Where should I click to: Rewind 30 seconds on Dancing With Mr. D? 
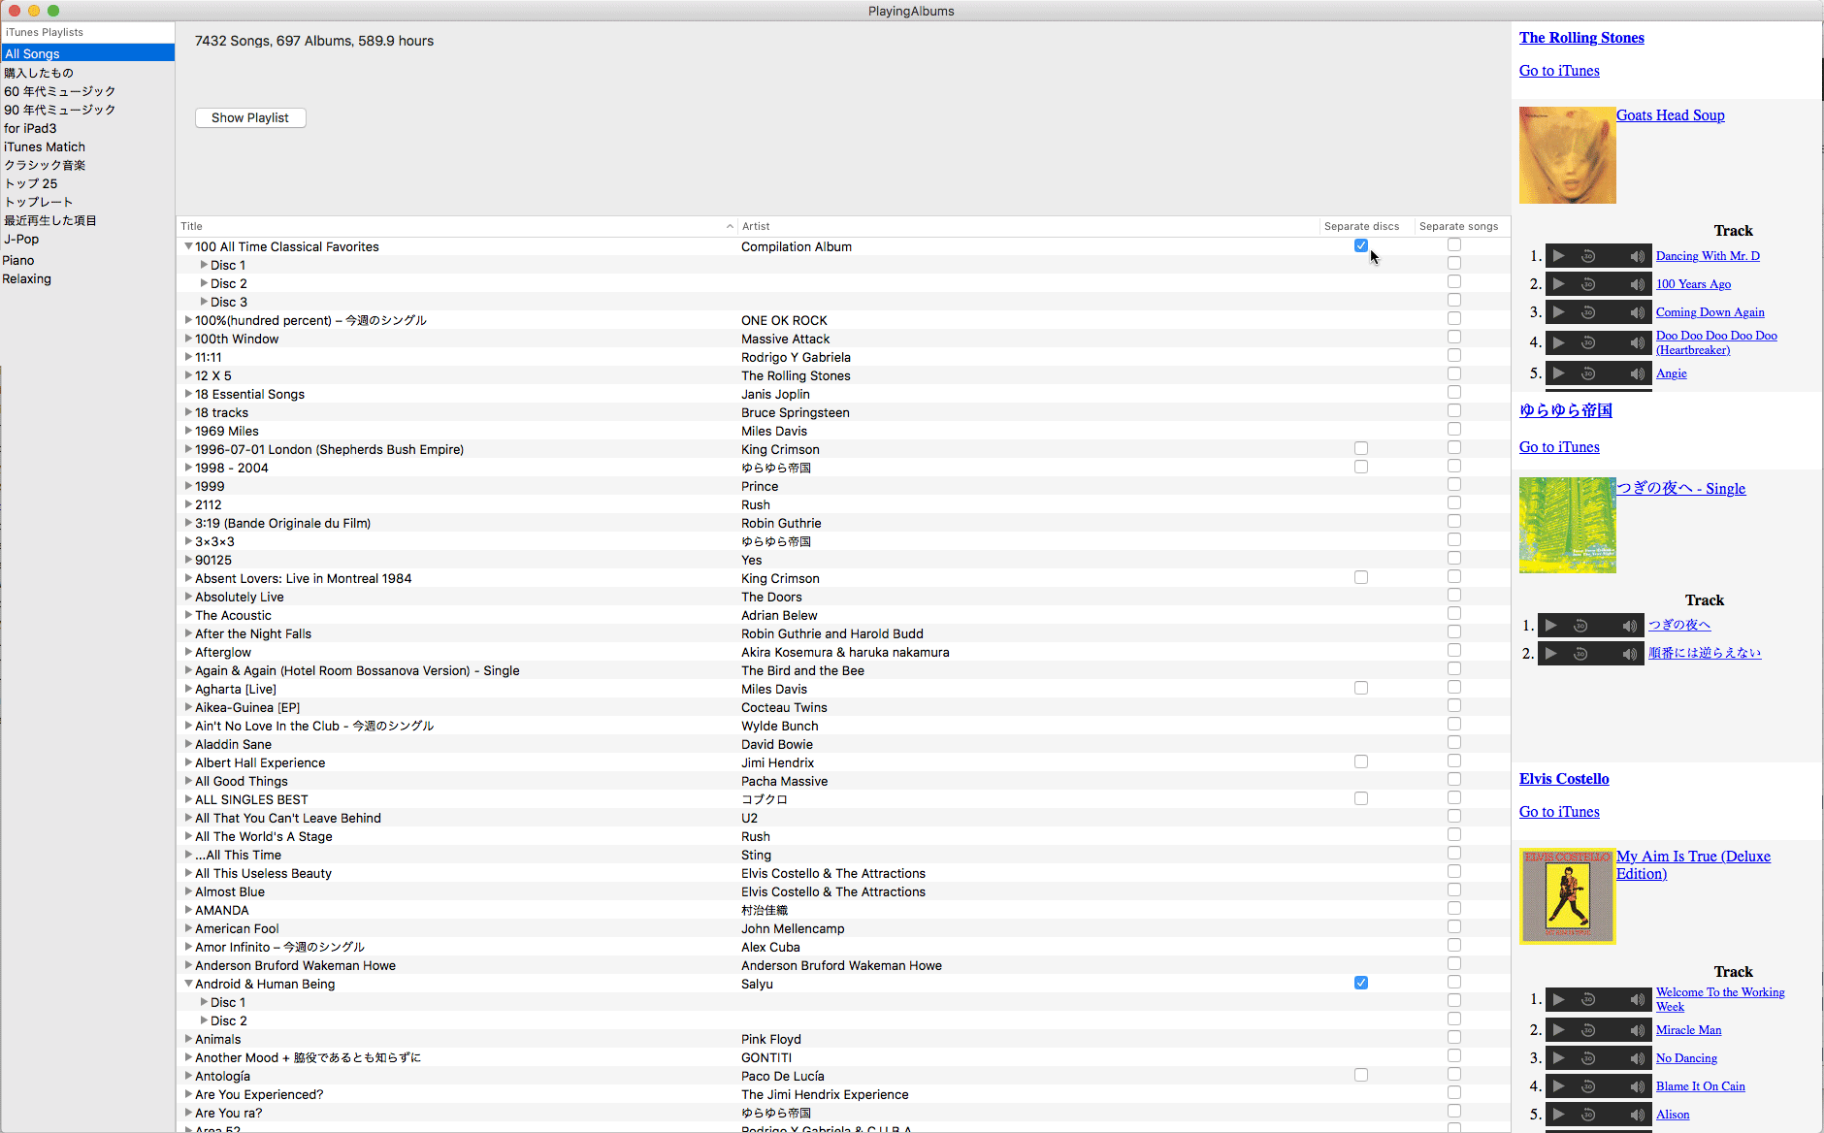1588,256
